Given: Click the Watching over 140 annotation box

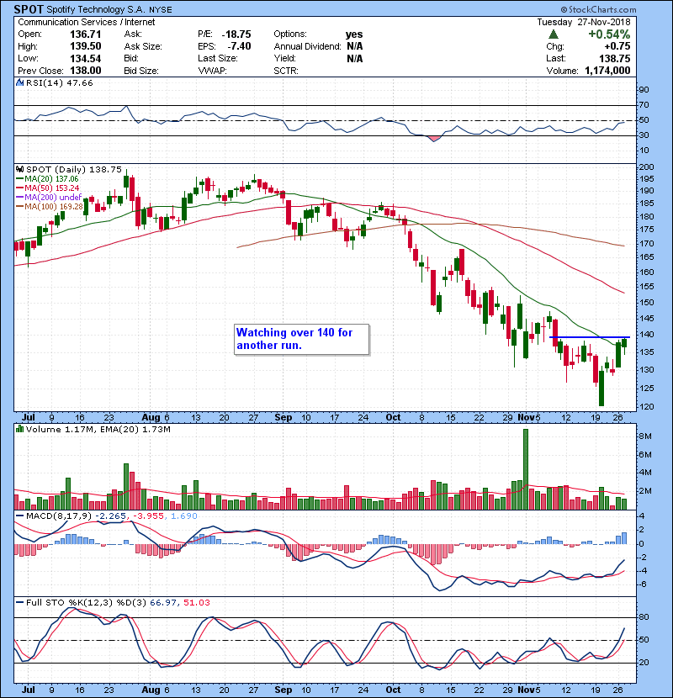Looking at the screenshot, I should pos(301,339).
